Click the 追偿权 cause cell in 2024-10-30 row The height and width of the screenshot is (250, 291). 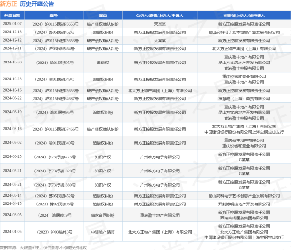click(103, 62)
